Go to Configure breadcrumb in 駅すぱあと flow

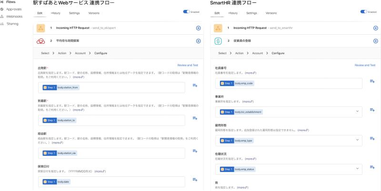(101, 53)
